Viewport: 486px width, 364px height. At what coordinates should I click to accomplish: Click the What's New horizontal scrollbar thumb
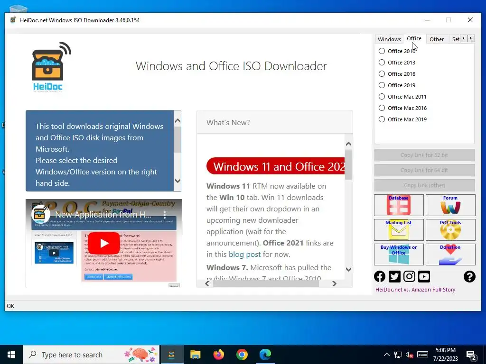[266, 283]
